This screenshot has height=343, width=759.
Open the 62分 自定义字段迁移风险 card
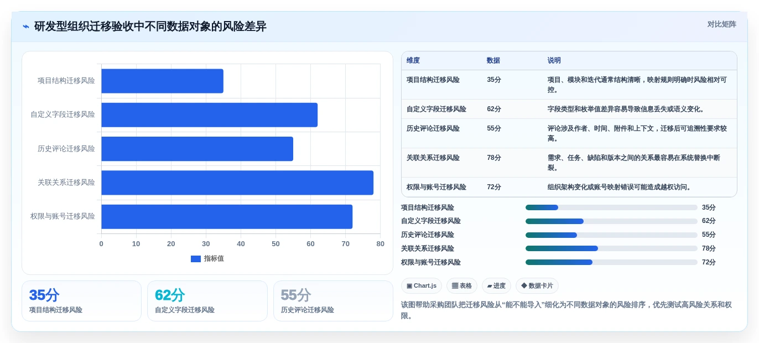tap(207, 301)
